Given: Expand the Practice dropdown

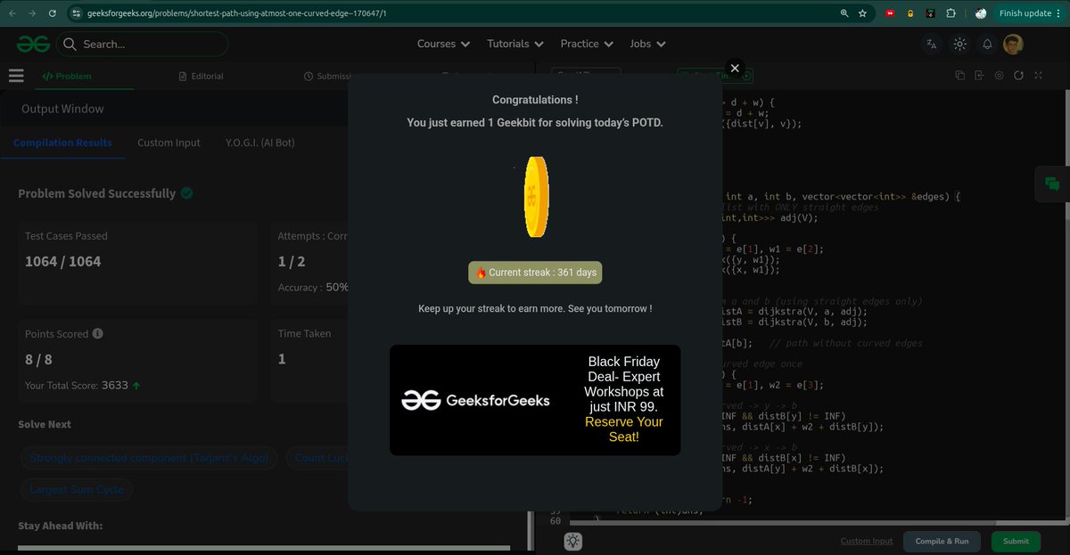Looking at the screenshot, I should point(587,44).
